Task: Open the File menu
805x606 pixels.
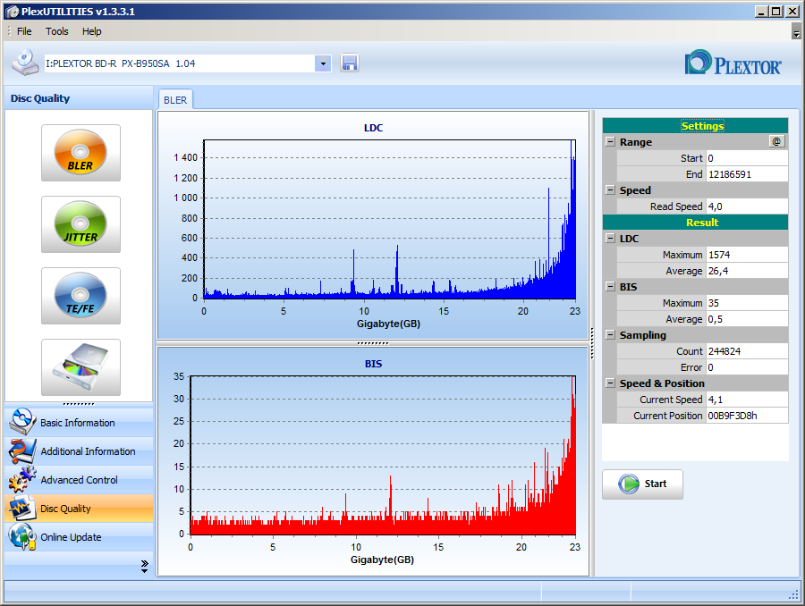Action: point(24,31)
